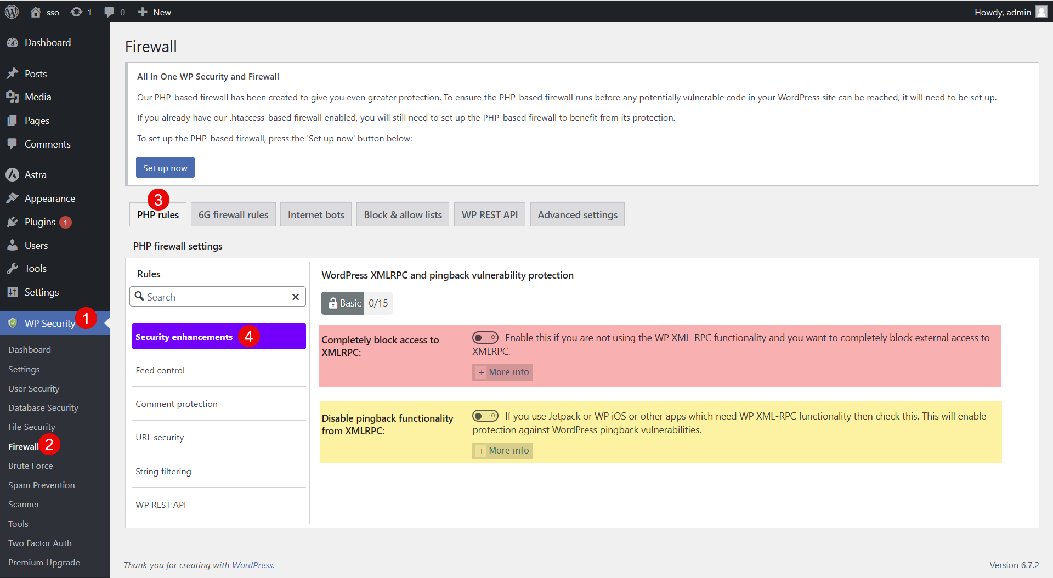The height and width of the screenshot is (578, 1053).
Task: Open the site home icon 'sso'
Action: (x=36, y=12)
